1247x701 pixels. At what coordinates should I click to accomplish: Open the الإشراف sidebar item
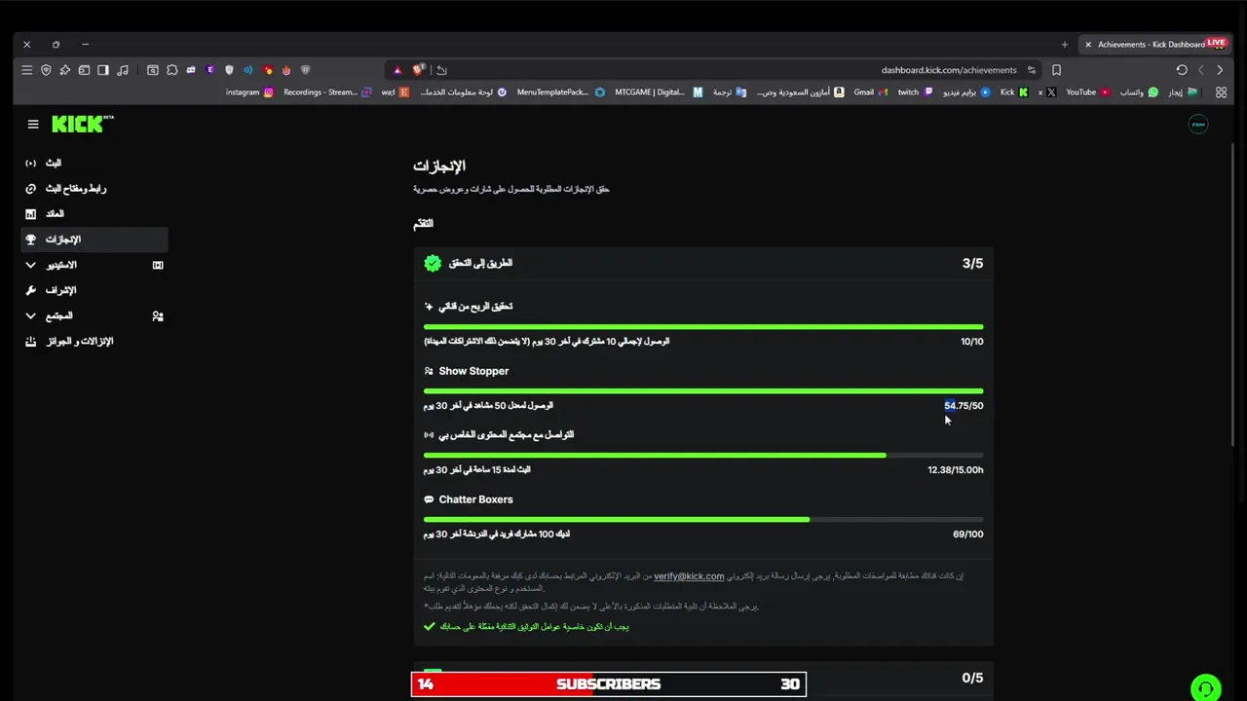coord(94,290)
